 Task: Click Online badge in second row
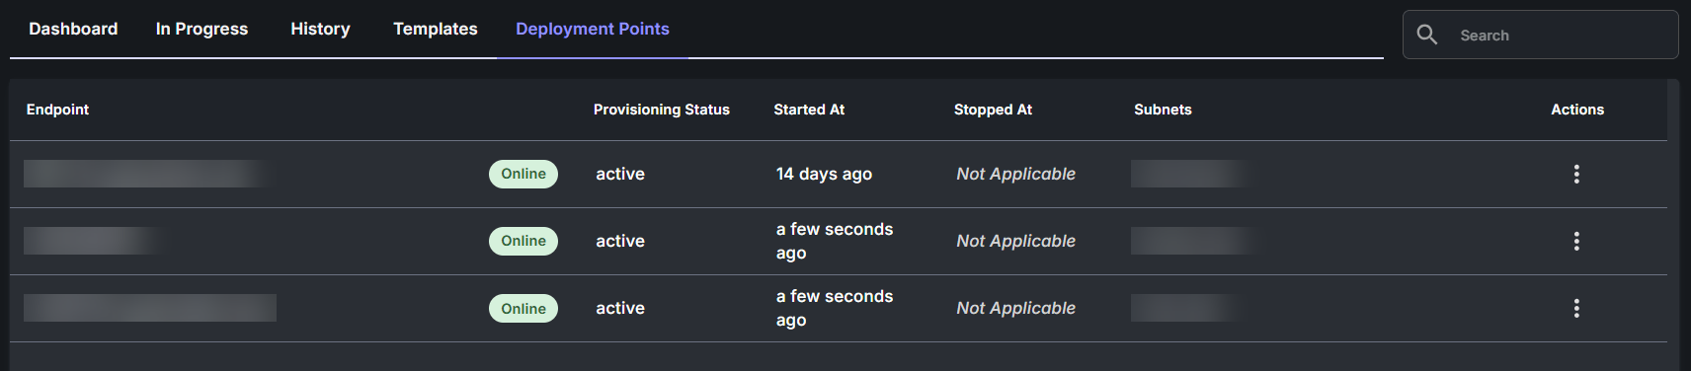coord(523,241)
